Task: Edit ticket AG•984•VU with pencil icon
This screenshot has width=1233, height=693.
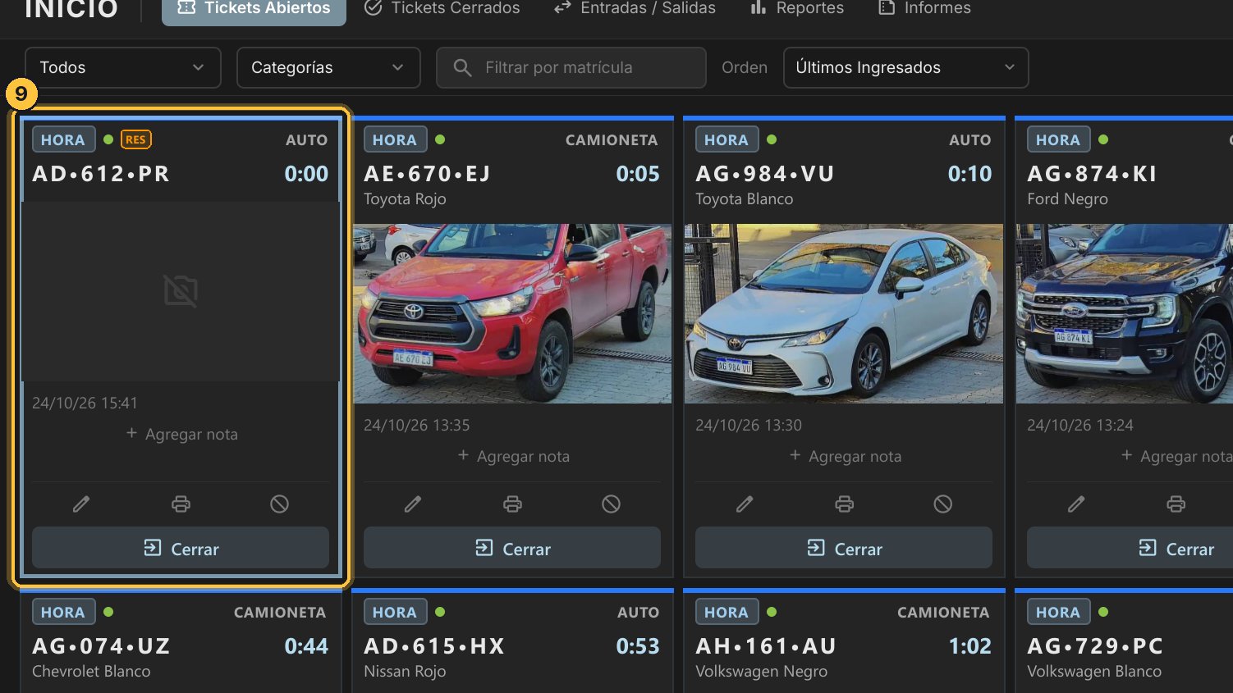Action: point(745,504)
